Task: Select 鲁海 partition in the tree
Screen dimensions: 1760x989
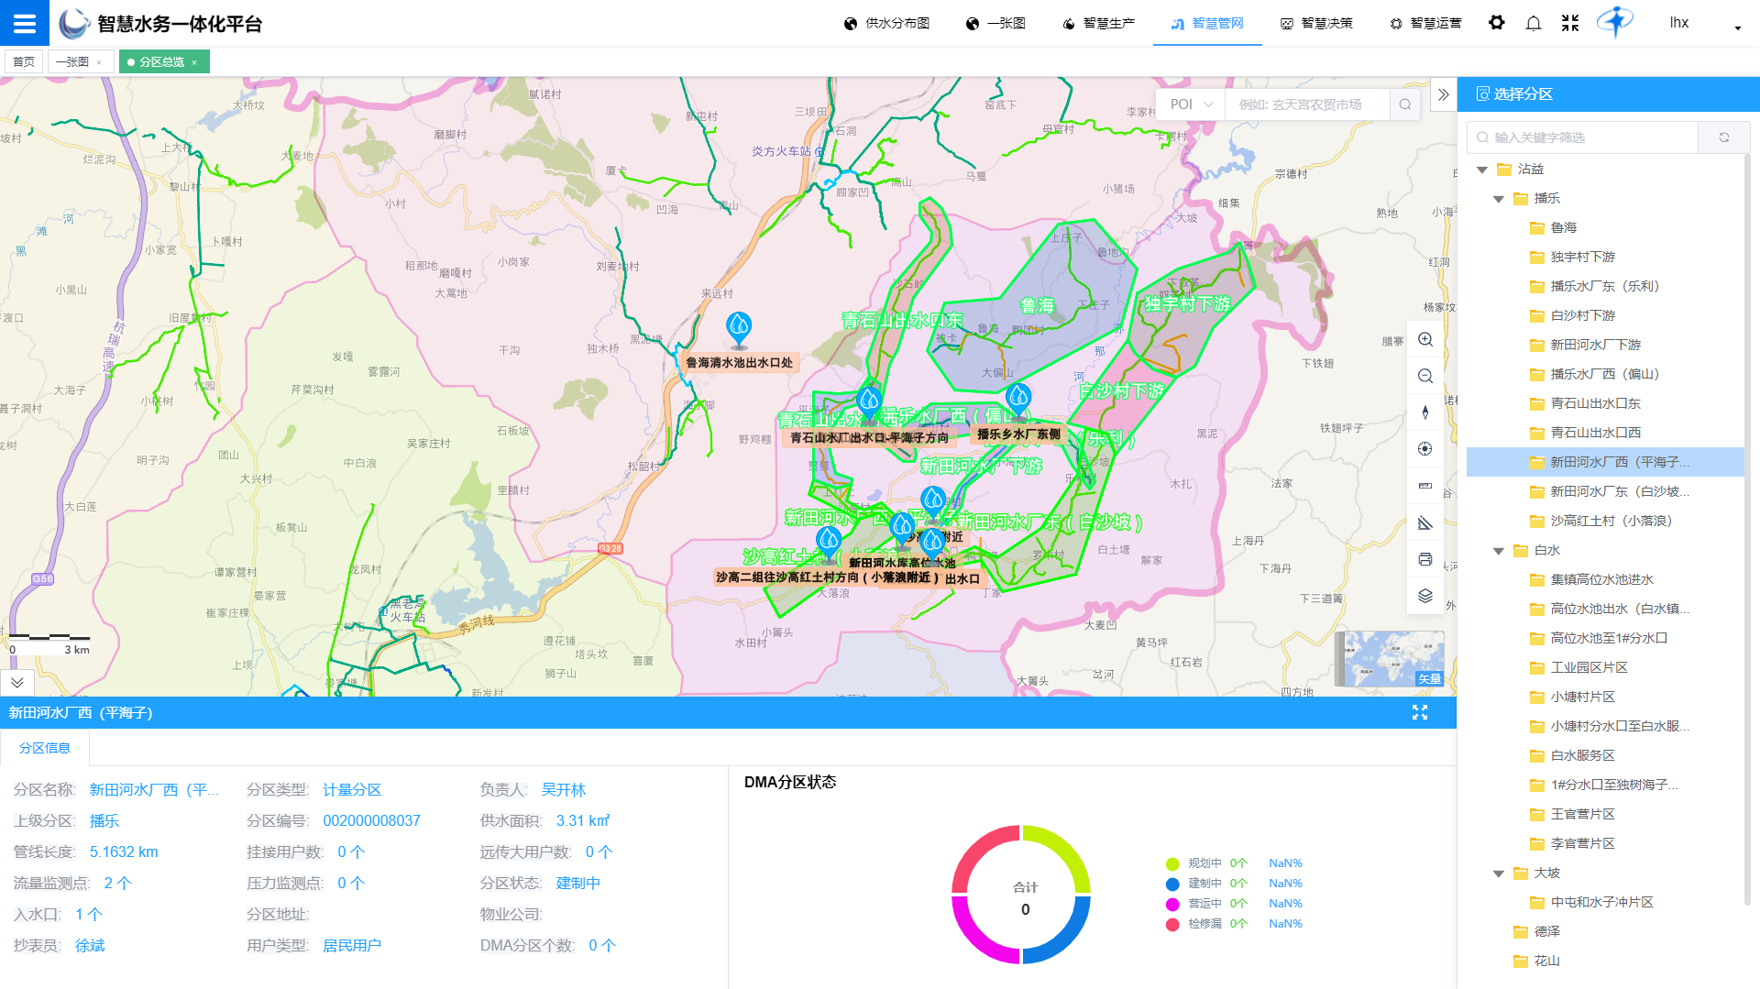Action: coord(1564,227)
